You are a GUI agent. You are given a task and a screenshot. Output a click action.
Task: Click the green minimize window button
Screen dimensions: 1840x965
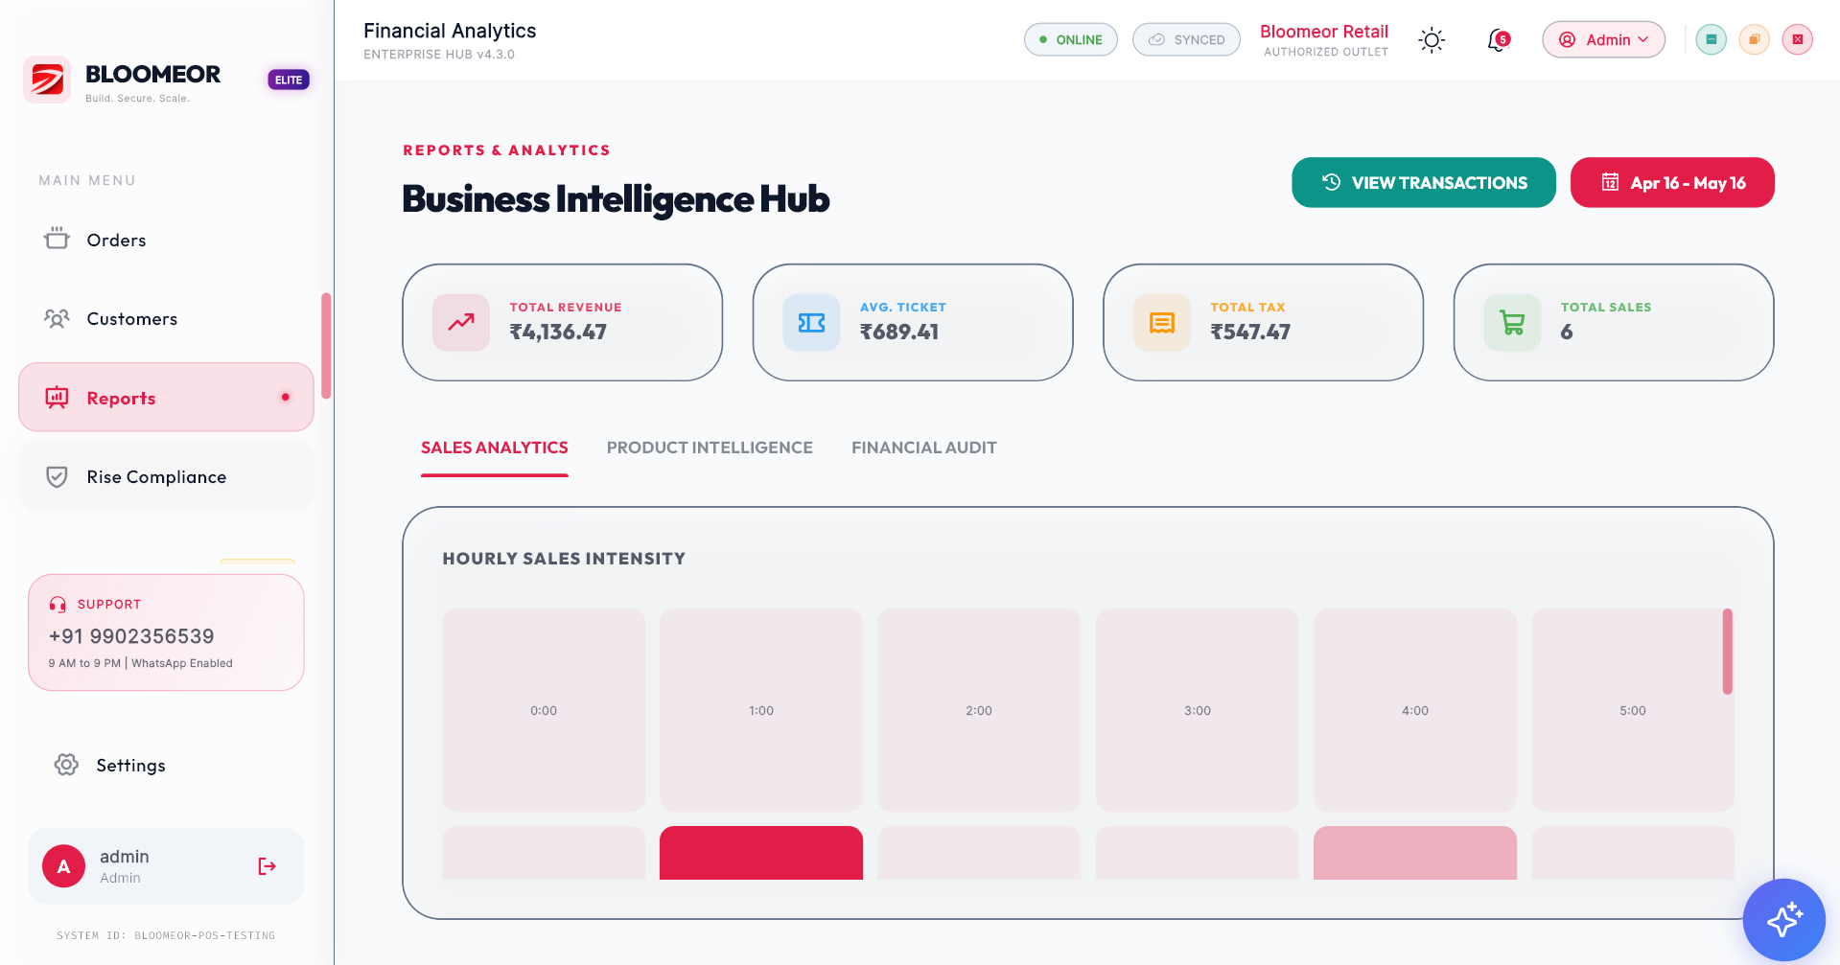(x=1711, y=39)
